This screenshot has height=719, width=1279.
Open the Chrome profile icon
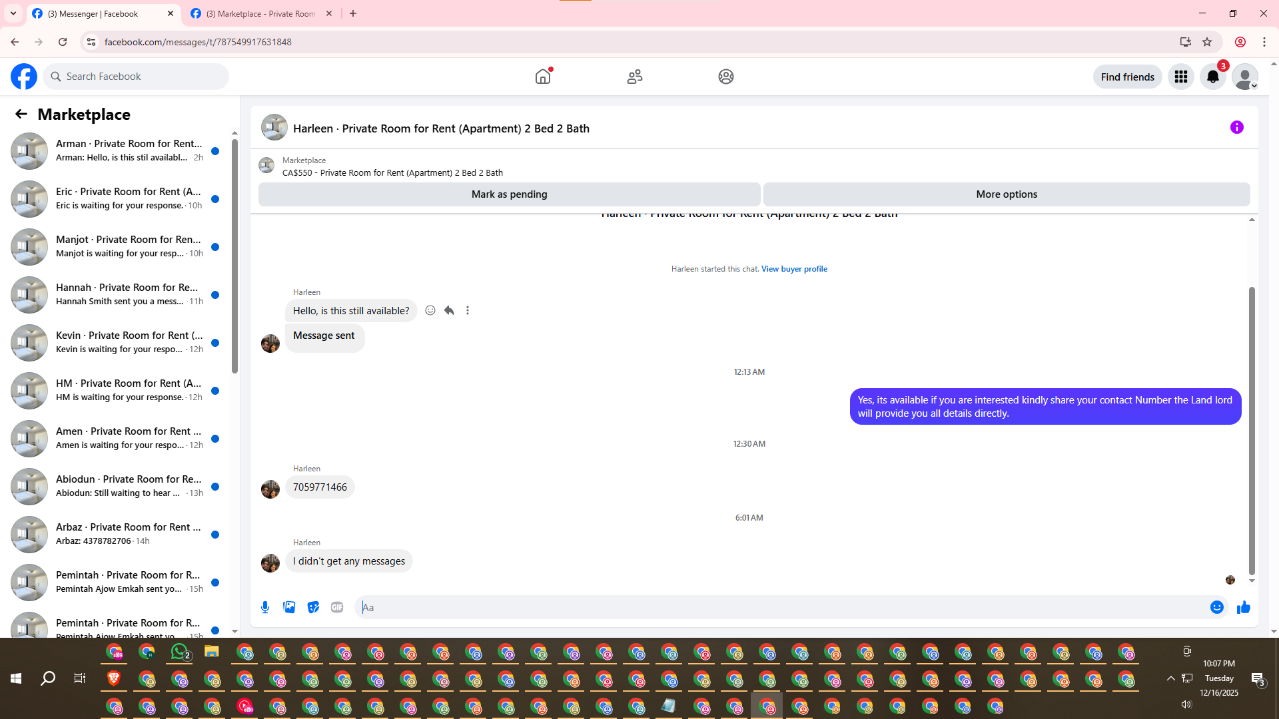click(x=1240, y=42)
